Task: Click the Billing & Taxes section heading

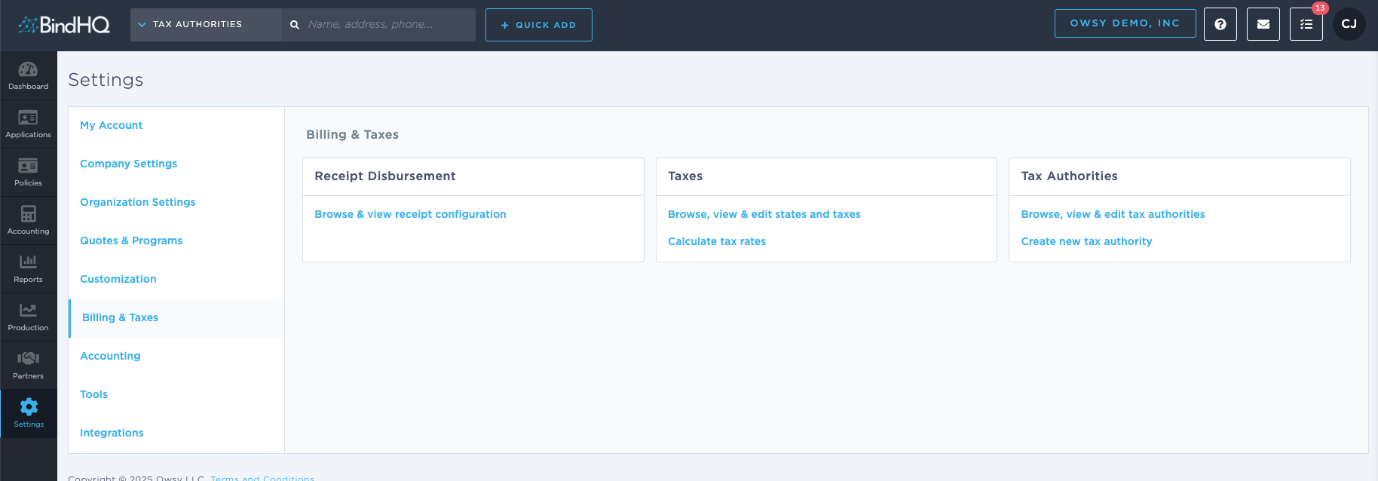Action: tap(352, 134)
